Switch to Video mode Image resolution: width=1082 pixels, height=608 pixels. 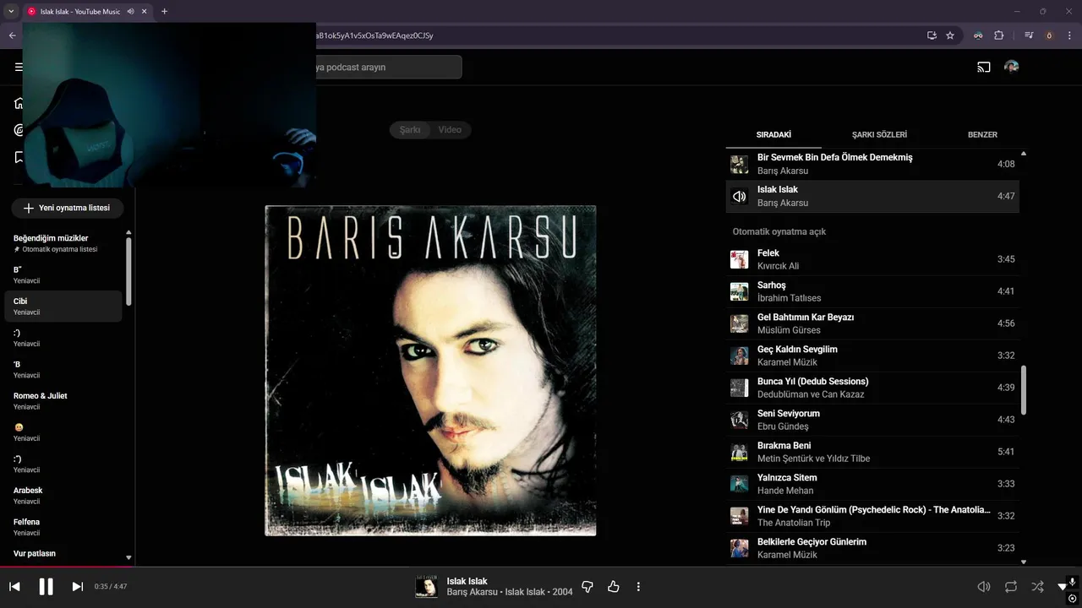450,129
